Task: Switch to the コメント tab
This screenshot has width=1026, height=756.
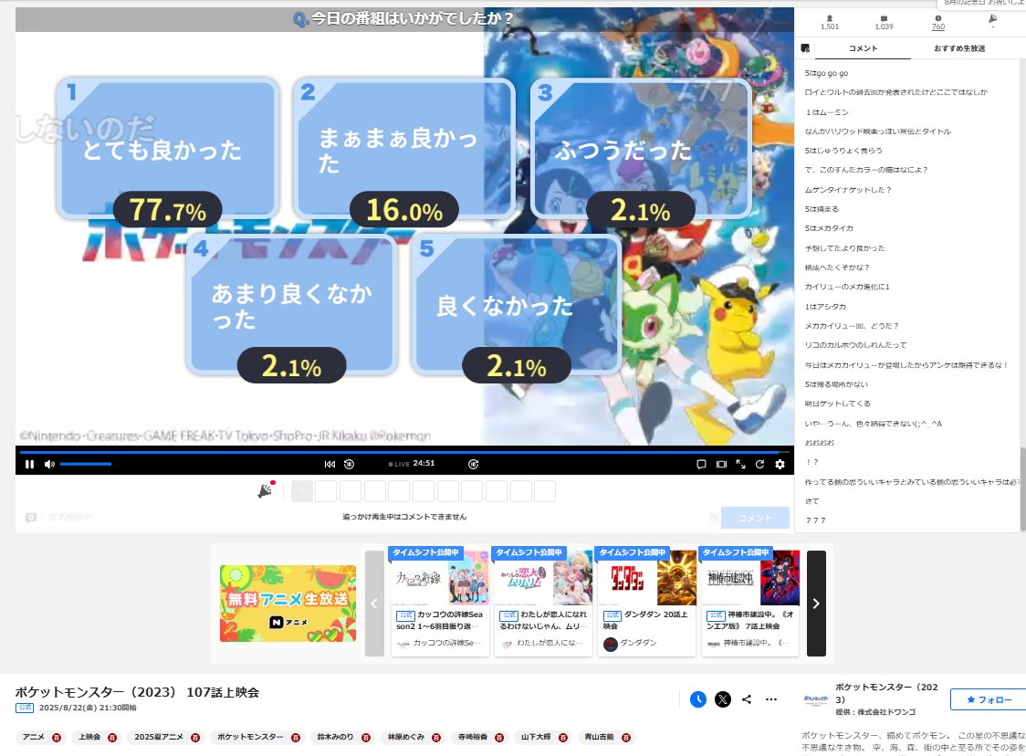Action: pos(864,48)
